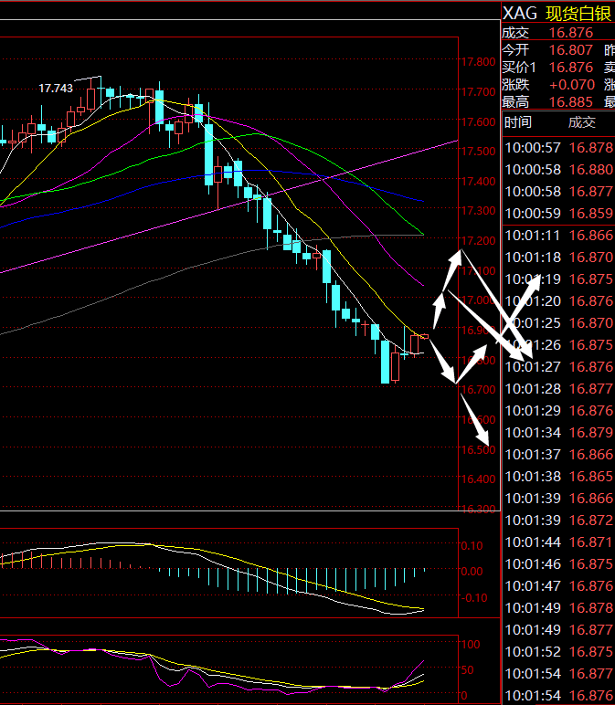The height and width of the screenshot is (705, 615).
Task: Select the 10:01:39 tick priced 16.866
Action: 558,499
